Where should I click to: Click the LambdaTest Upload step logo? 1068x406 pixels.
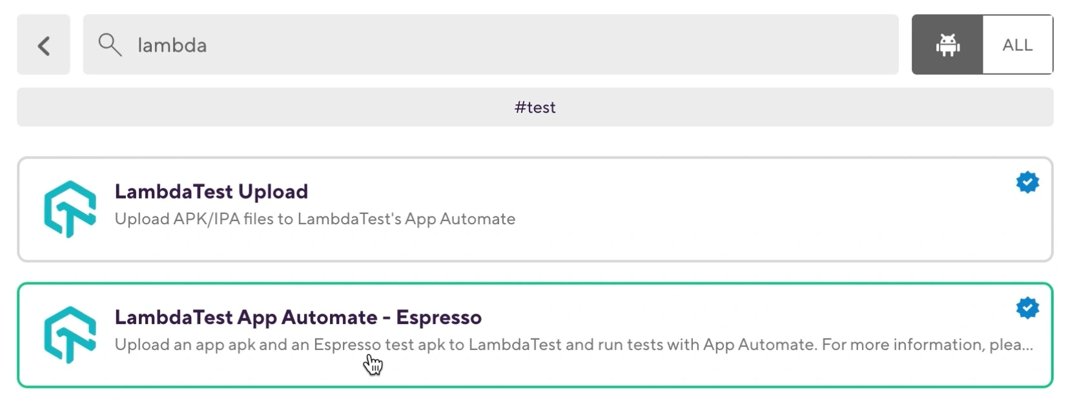[70, 209]
